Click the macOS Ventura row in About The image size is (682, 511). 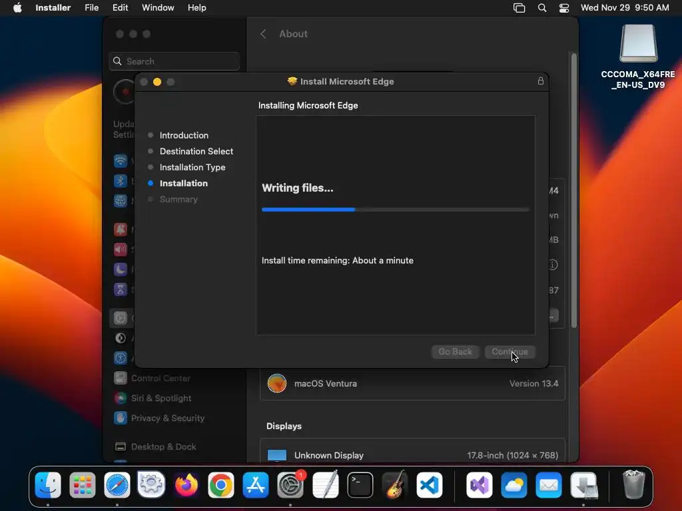pyautogui.click(x=412, y=384)
